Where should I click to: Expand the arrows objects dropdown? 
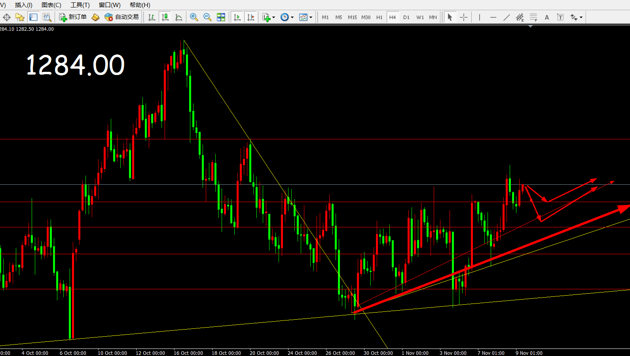[581, 17]
